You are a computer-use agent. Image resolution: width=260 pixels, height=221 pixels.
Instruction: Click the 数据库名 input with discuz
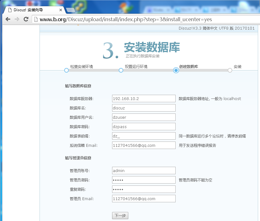pyautogui.click(x=144, y=108)
